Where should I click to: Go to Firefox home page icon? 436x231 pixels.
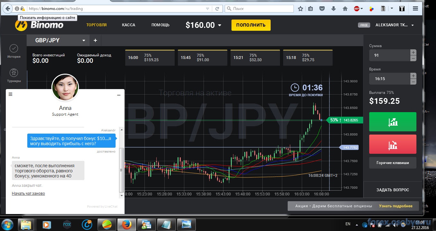[345, 9]
